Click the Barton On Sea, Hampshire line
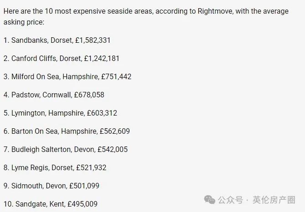This screenshot has height=212, width=305. click(67, 131)
